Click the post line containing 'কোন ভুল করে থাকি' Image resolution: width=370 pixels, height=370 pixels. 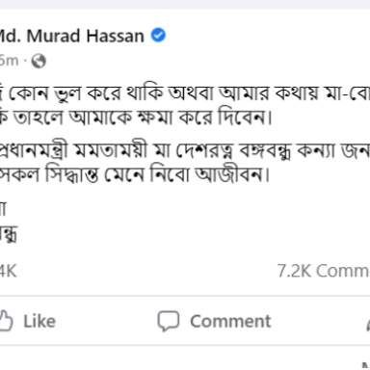pos(185,93)
